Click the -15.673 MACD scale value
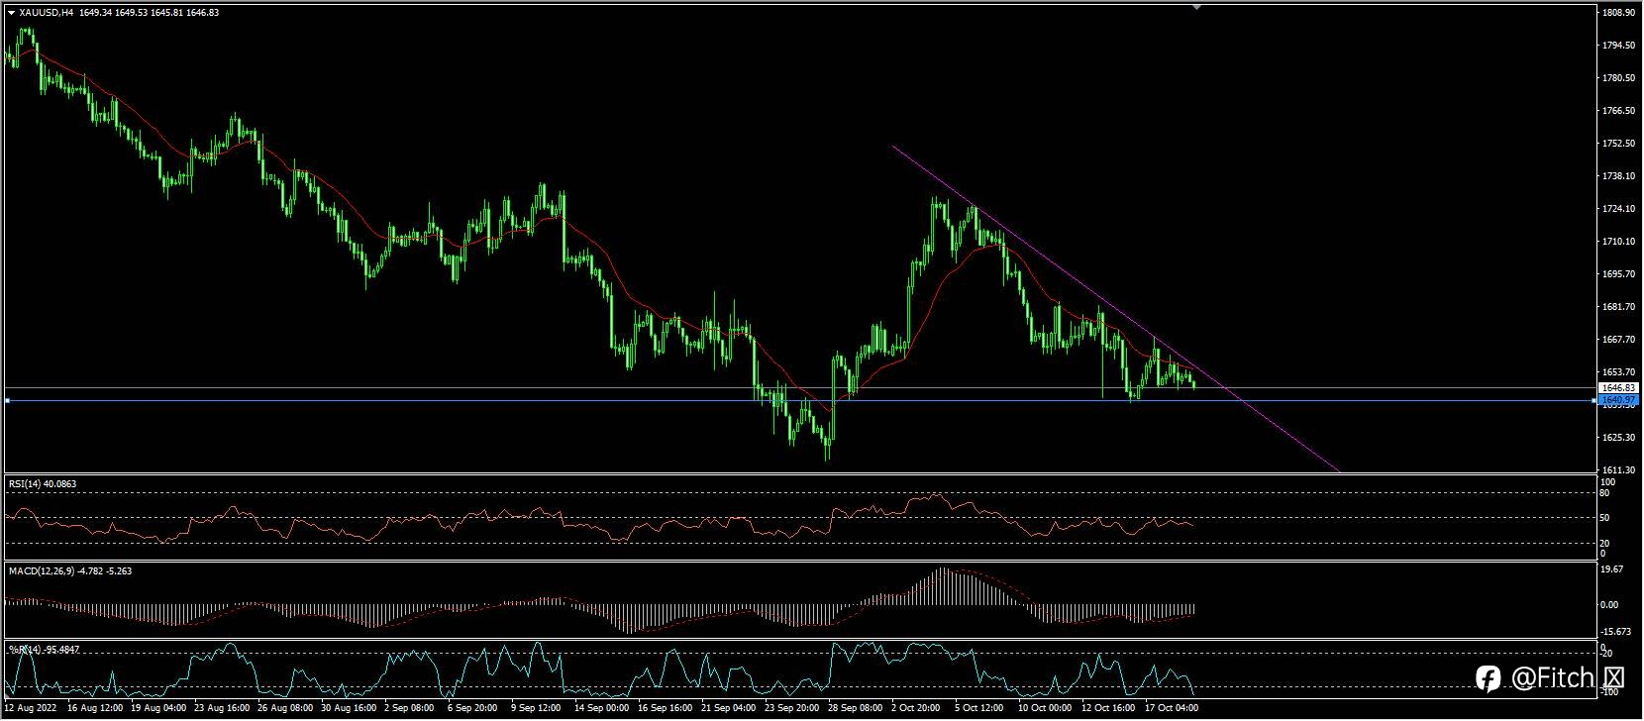 pyautogui.click(x=1615, y=632)
